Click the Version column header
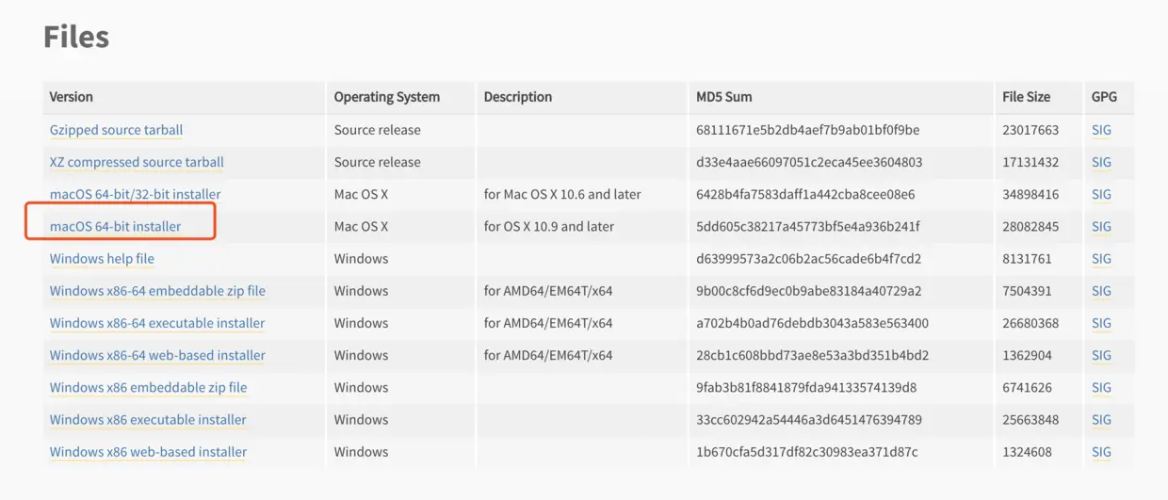 tap(72, 97)
